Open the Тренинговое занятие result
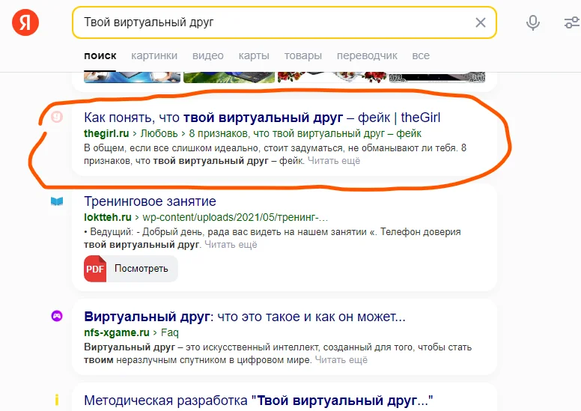Screen dimensions: 581x411 pyautogui.click(x=150, y=201)
